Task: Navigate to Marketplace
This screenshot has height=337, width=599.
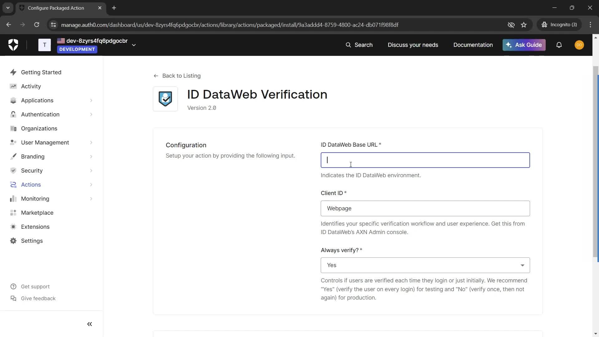Action: coord(37,213)
